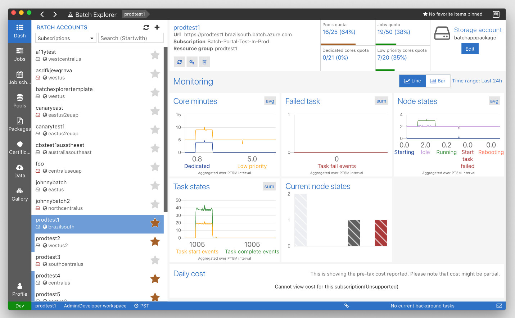Add a new batch account
The image size is (515, 318).
157,27
